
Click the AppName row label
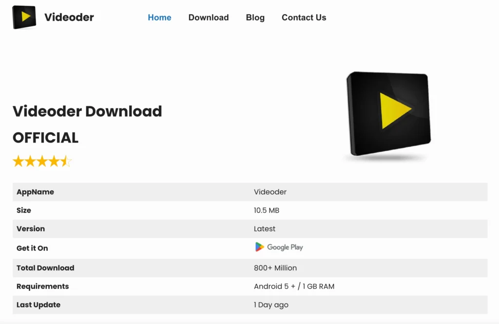coord(35,192)
